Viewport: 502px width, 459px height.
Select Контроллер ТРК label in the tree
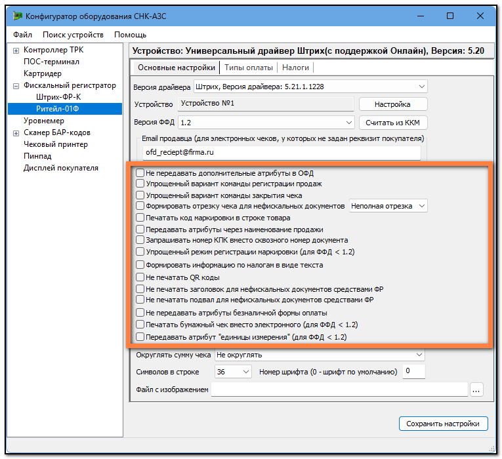[x=53, y=50]
